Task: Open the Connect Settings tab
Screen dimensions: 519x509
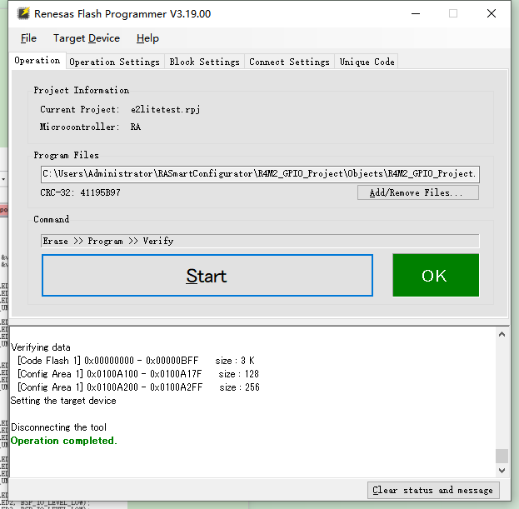Action: [289, 62]
